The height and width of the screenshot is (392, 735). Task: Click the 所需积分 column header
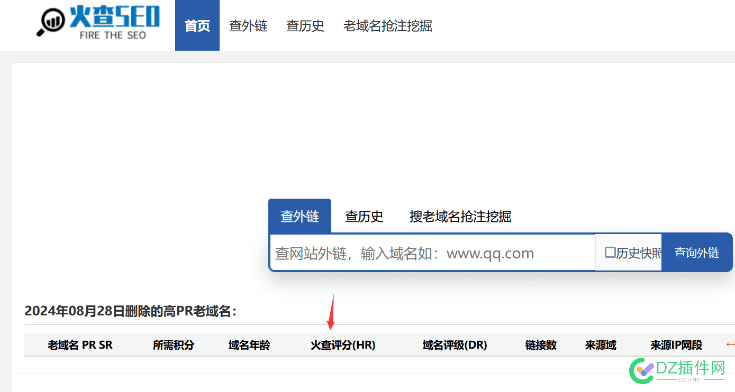point(174,345)
